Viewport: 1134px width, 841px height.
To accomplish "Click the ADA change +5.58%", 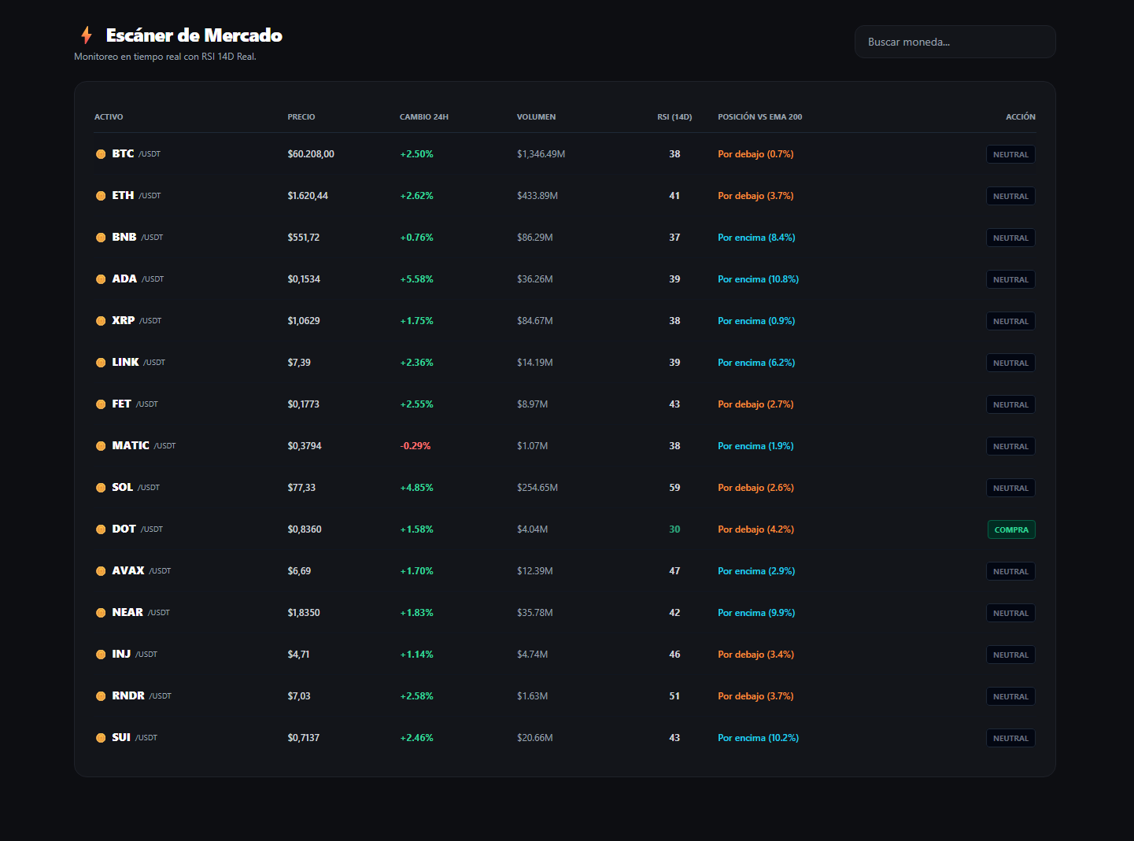I will [x=416, y=279].
